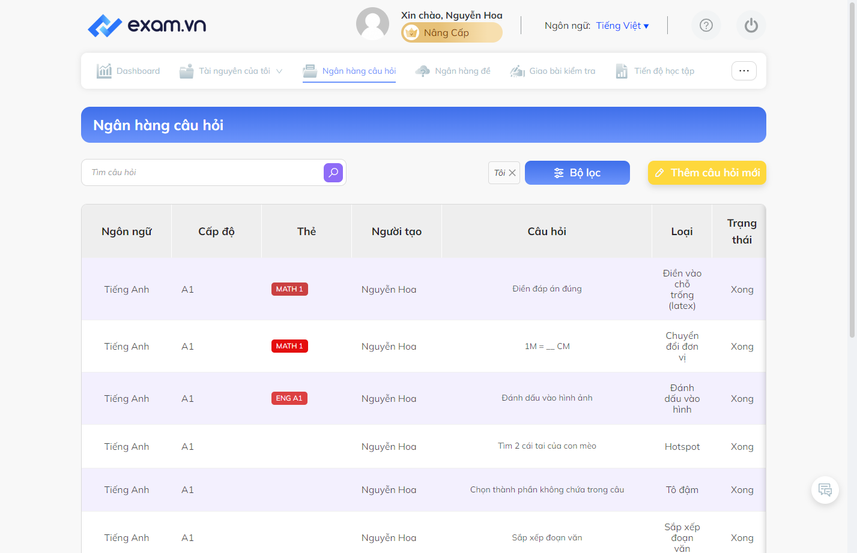Select the Ngân hàng câu hỏi tab
Screen dimensions: 857x553
[350, 71]
